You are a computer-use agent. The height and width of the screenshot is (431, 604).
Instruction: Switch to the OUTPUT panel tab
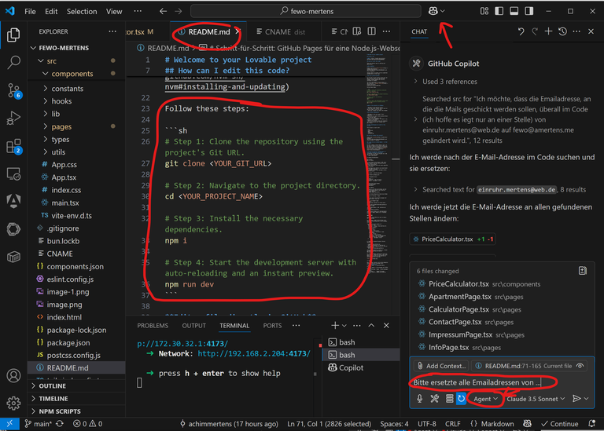tap(193, 326)
